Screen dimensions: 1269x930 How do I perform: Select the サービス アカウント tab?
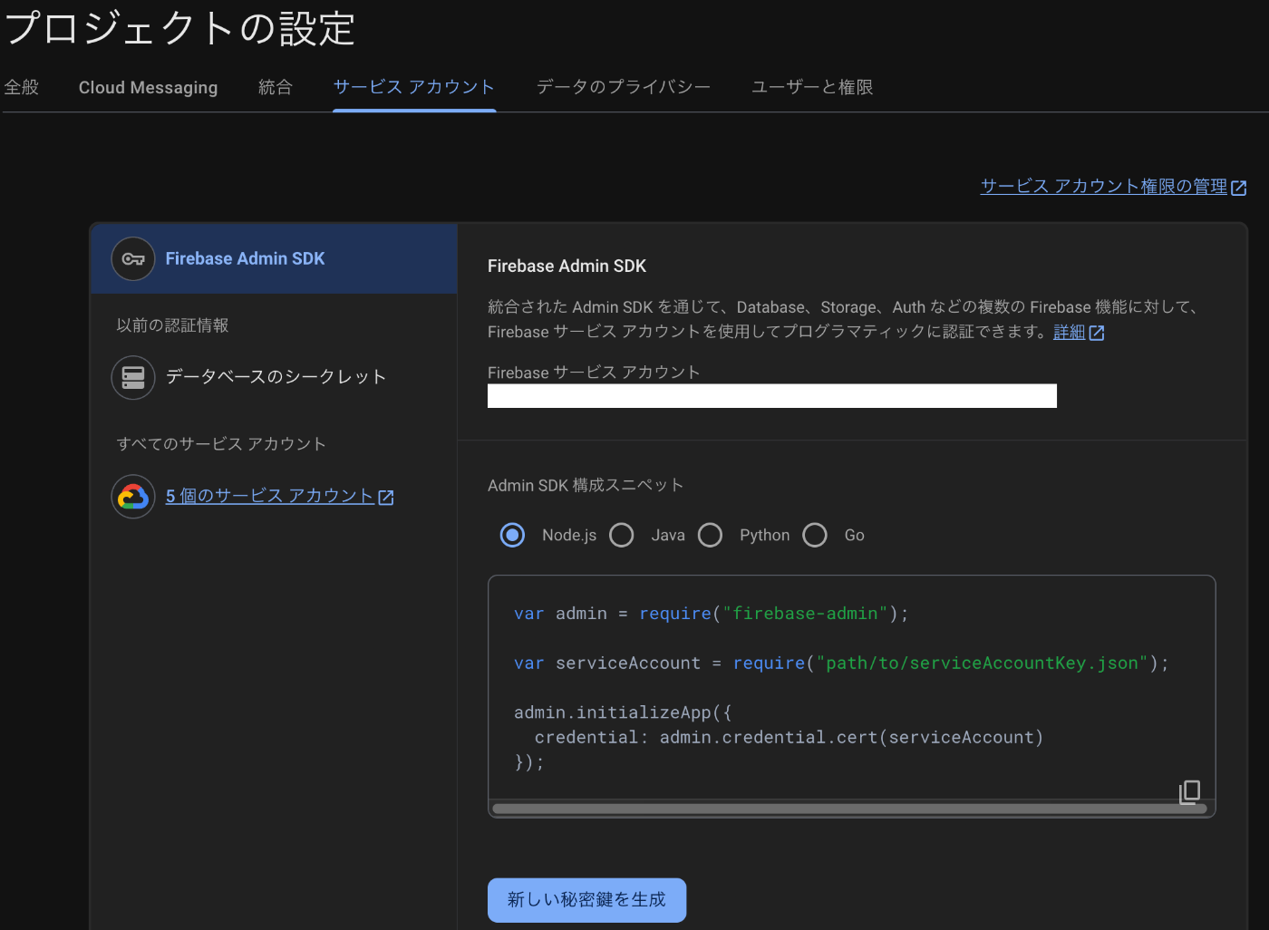[x=414, y=87]
